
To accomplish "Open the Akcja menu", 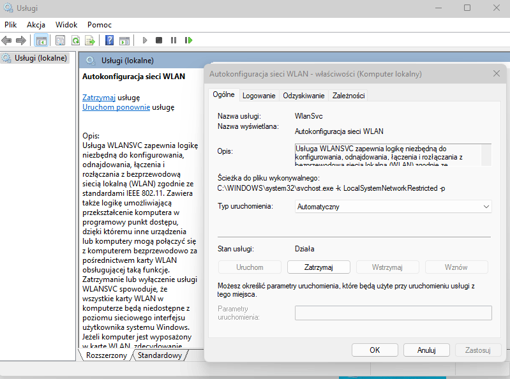I will (36, 25).
